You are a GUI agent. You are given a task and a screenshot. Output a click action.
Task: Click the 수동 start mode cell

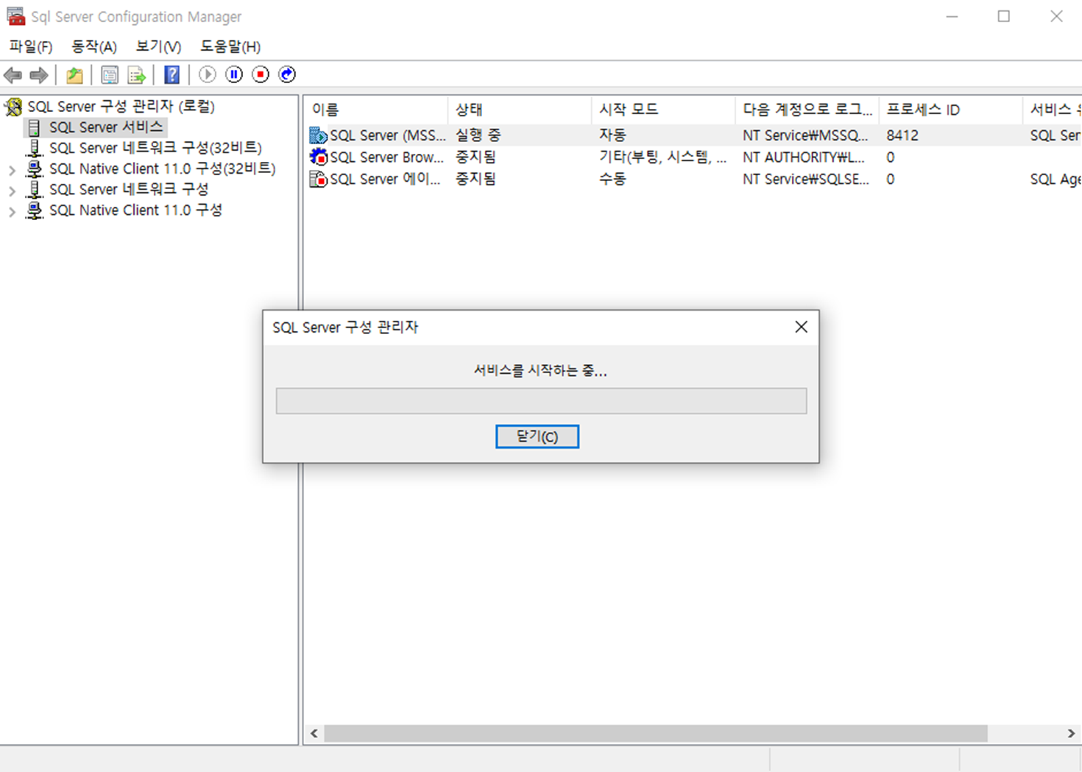(612, 179)
